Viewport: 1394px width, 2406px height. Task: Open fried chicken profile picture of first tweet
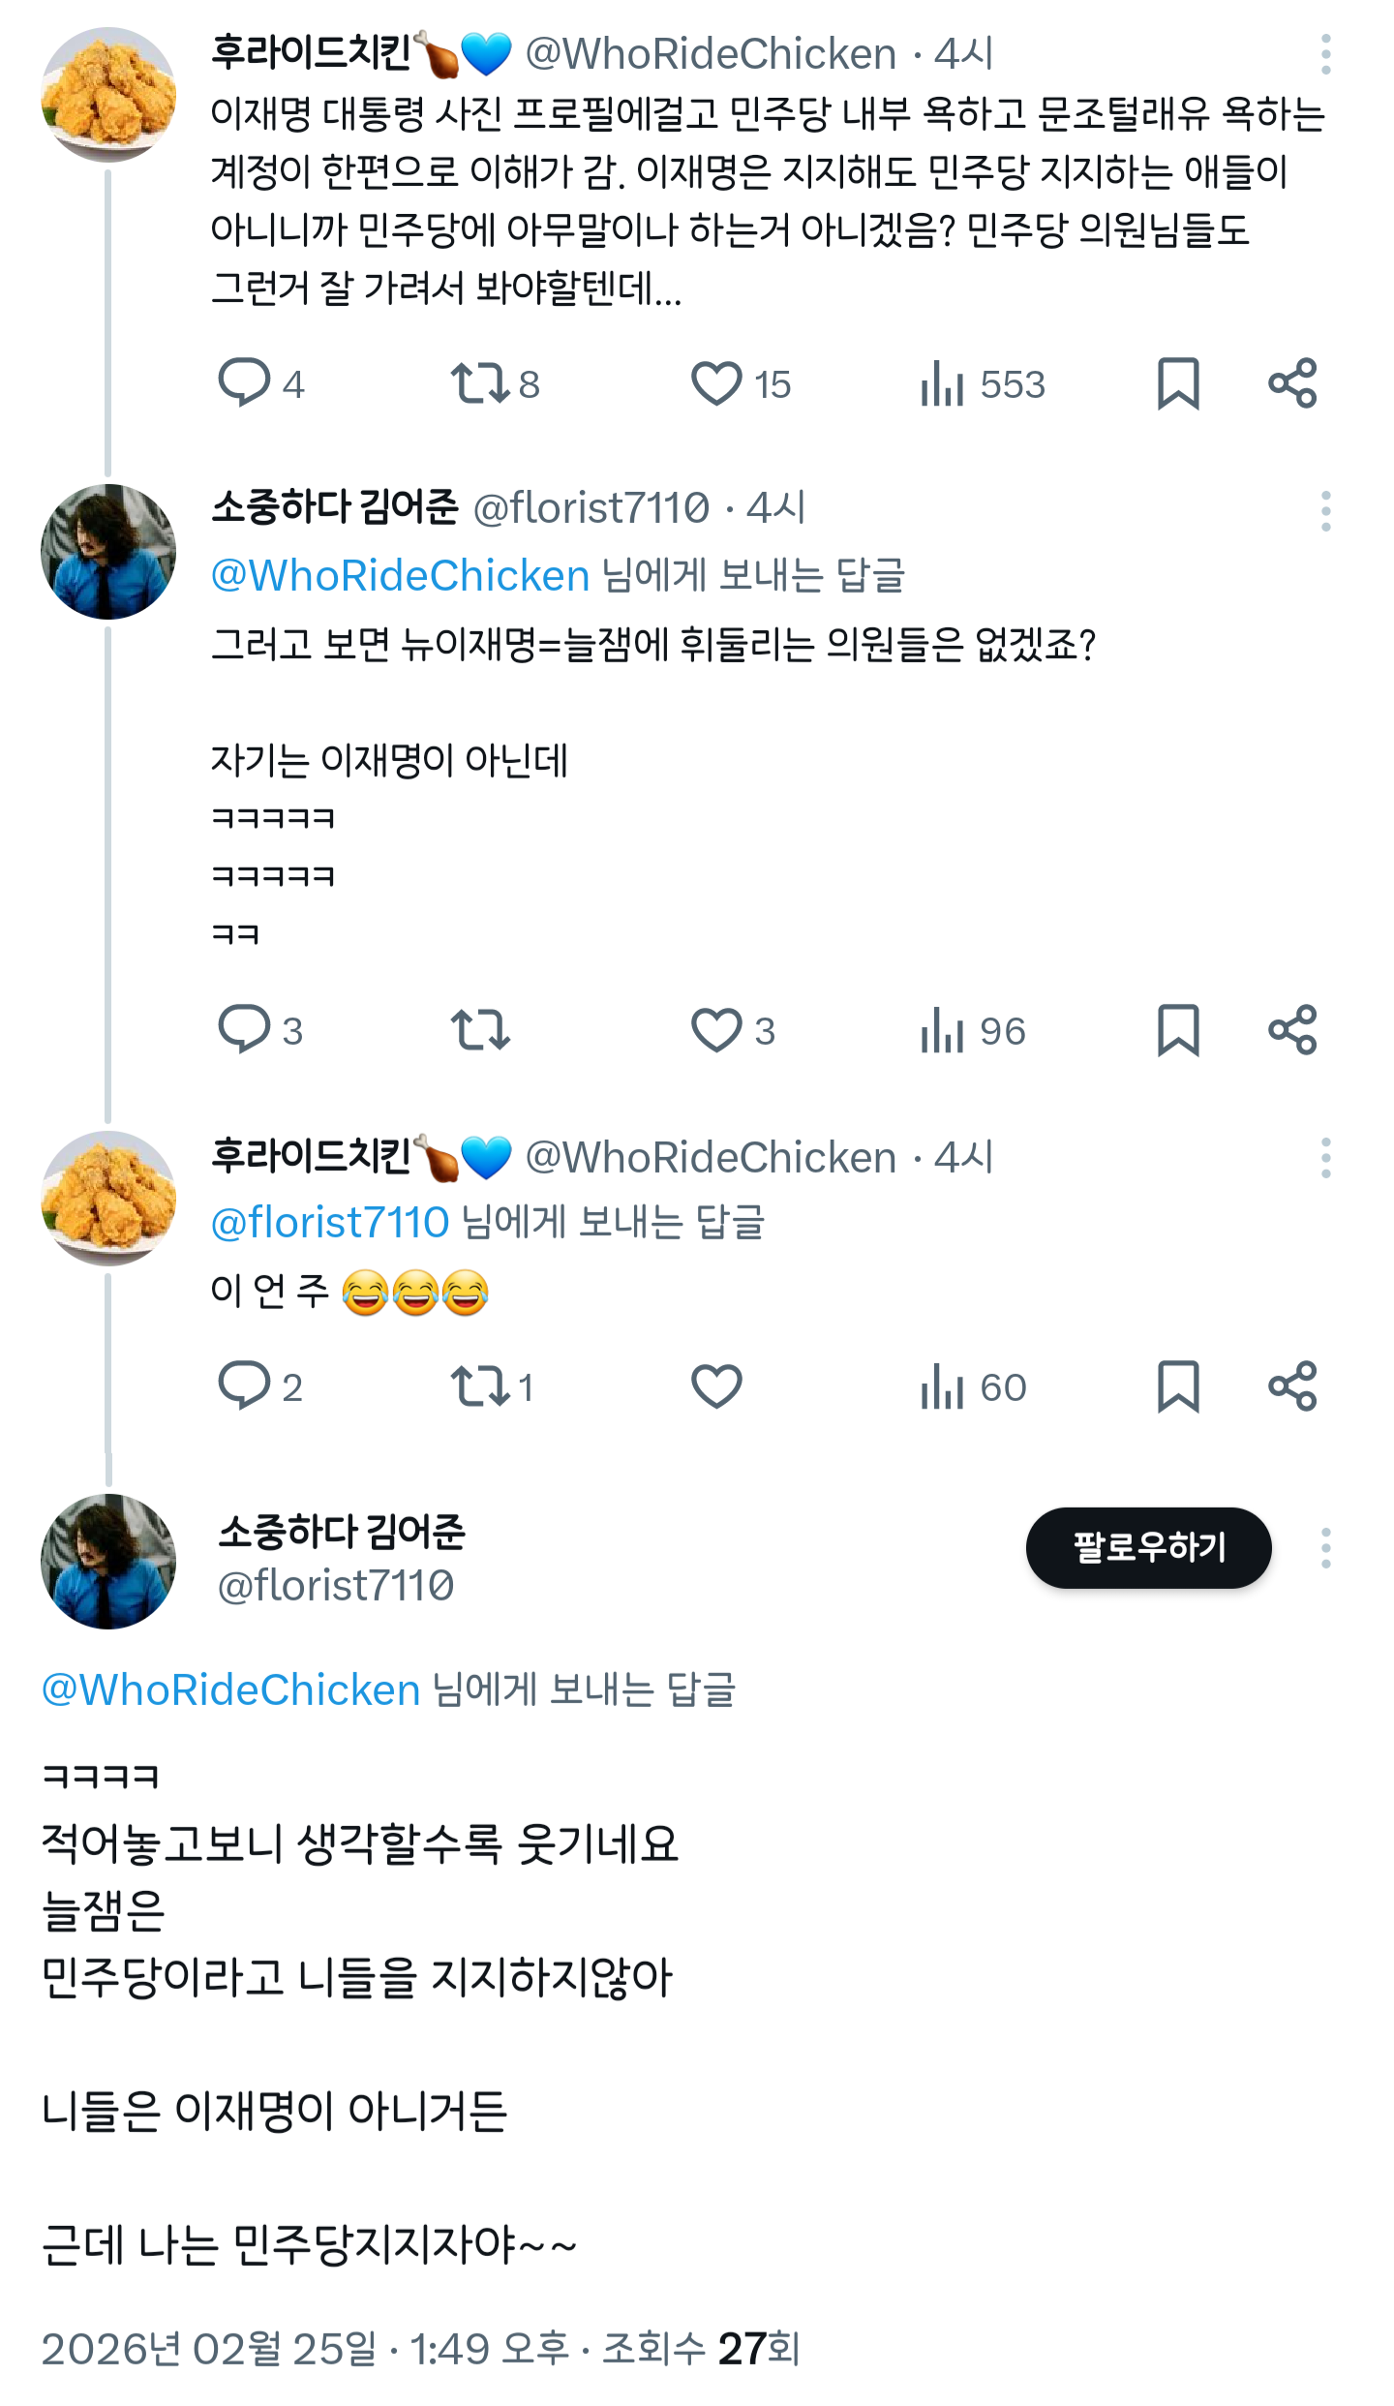pos(108,94)
